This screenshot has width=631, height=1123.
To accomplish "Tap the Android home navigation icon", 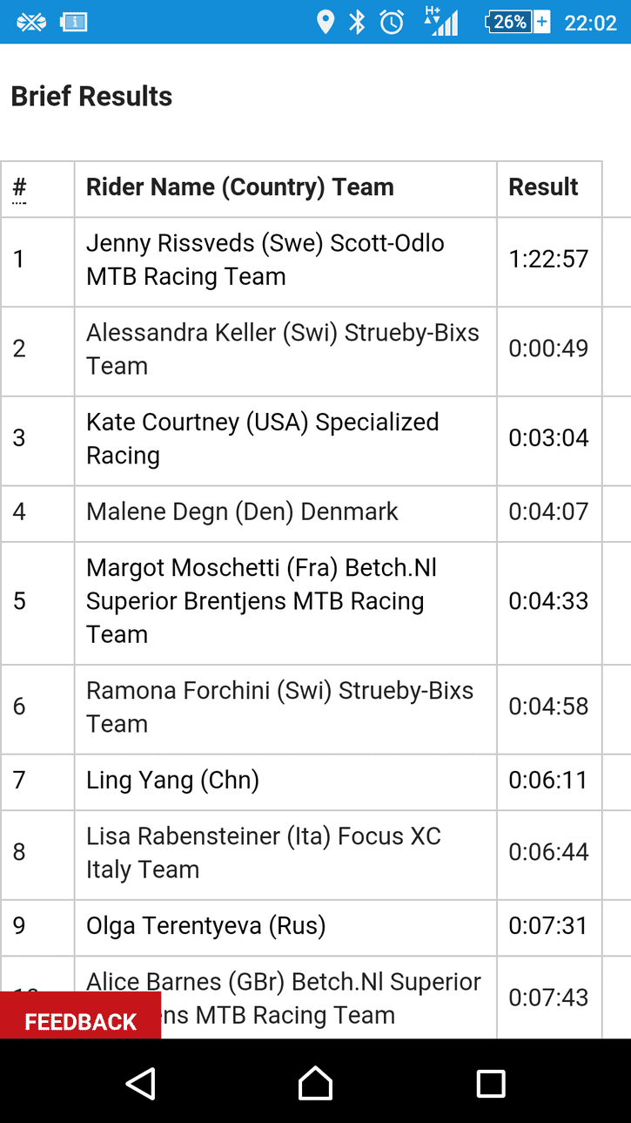I will [x=315, y=1083].
